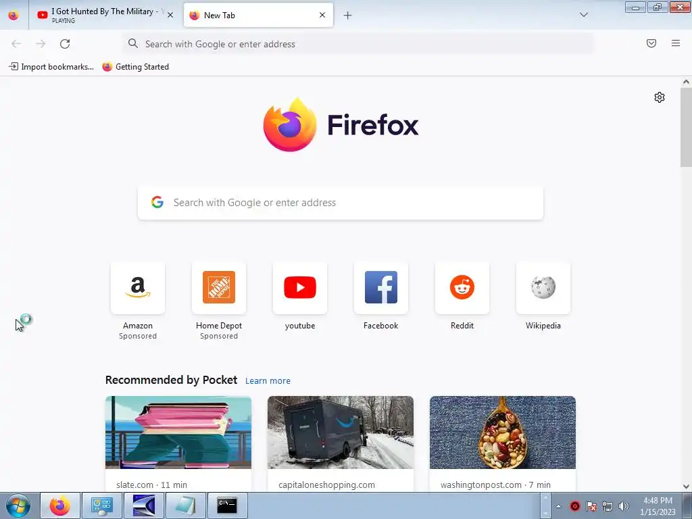Click the red tray icon
The image size is (692, 519).
[575, 506]
